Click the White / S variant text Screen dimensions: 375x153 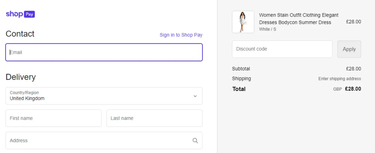[x=268, y=29]
